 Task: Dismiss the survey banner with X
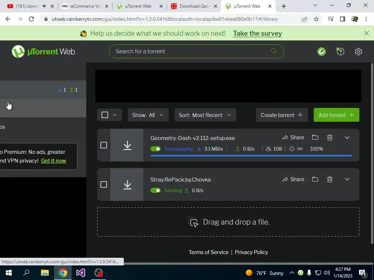point(366,33)
